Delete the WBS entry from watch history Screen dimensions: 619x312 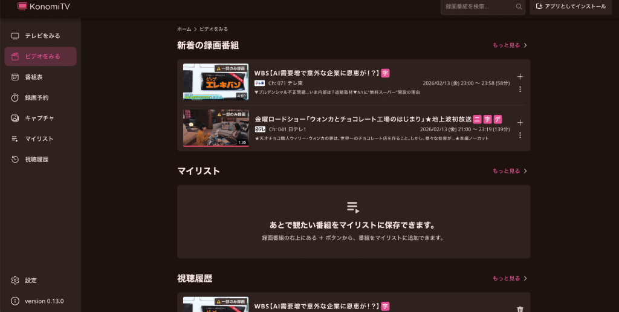[x=520, y=309]
